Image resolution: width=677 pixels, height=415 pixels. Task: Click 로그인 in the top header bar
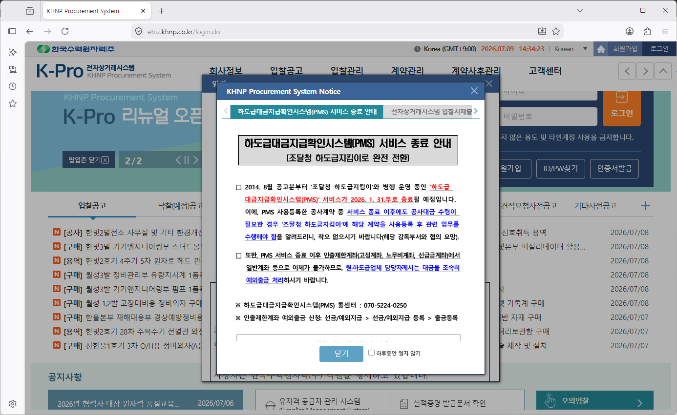[x=659, y=49]
